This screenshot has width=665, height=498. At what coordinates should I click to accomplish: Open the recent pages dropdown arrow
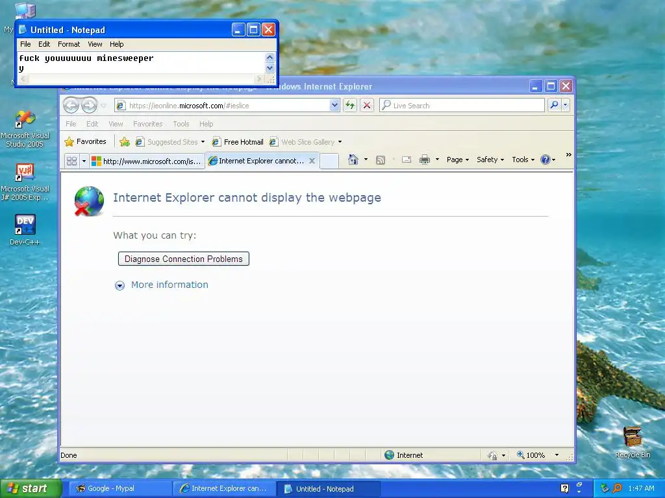point(103,106)
